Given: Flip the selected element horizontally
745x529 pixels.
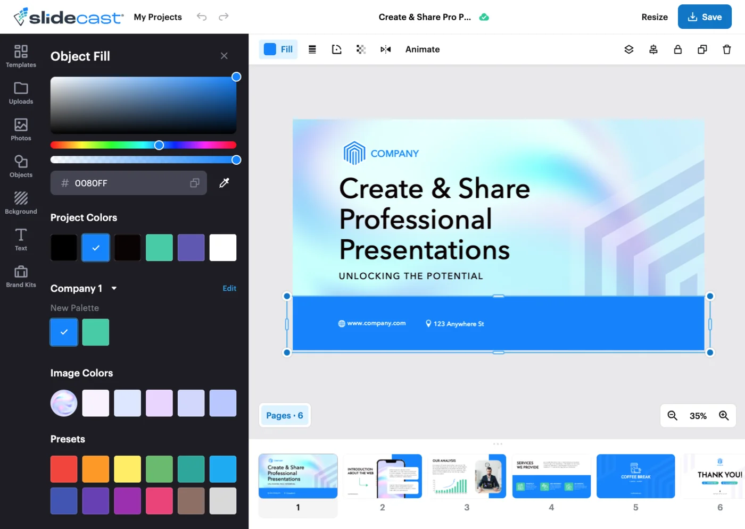Looking at the screenshot, I should tap(385, 49).
